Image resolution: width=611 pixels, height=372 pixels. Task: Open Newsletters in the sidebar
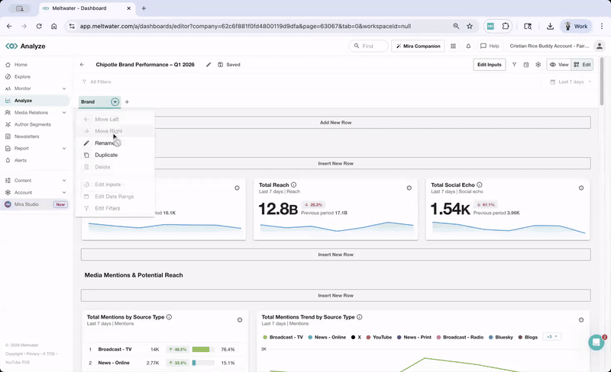pos(27,136)
